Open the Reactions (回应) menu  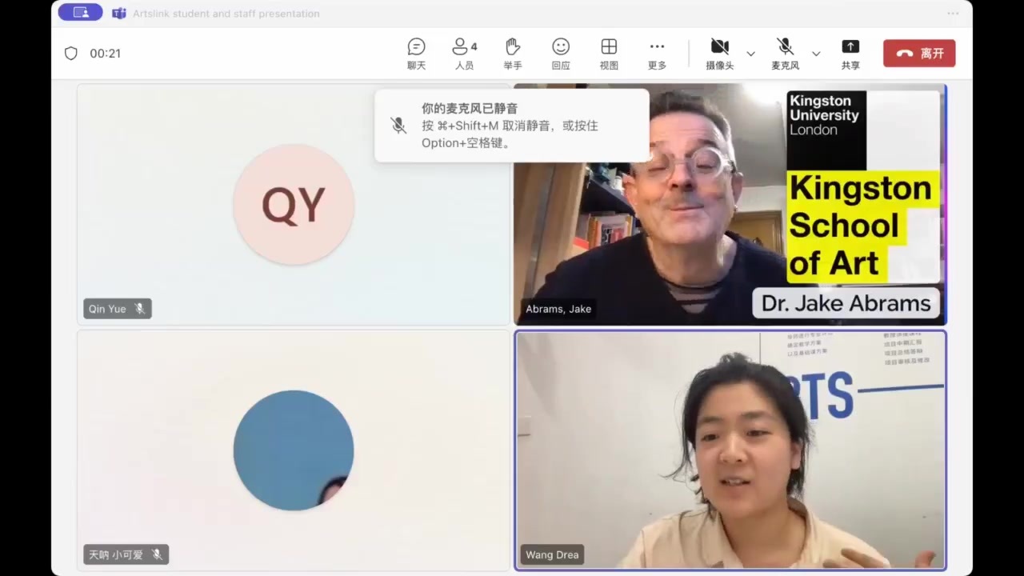[561, 54]
